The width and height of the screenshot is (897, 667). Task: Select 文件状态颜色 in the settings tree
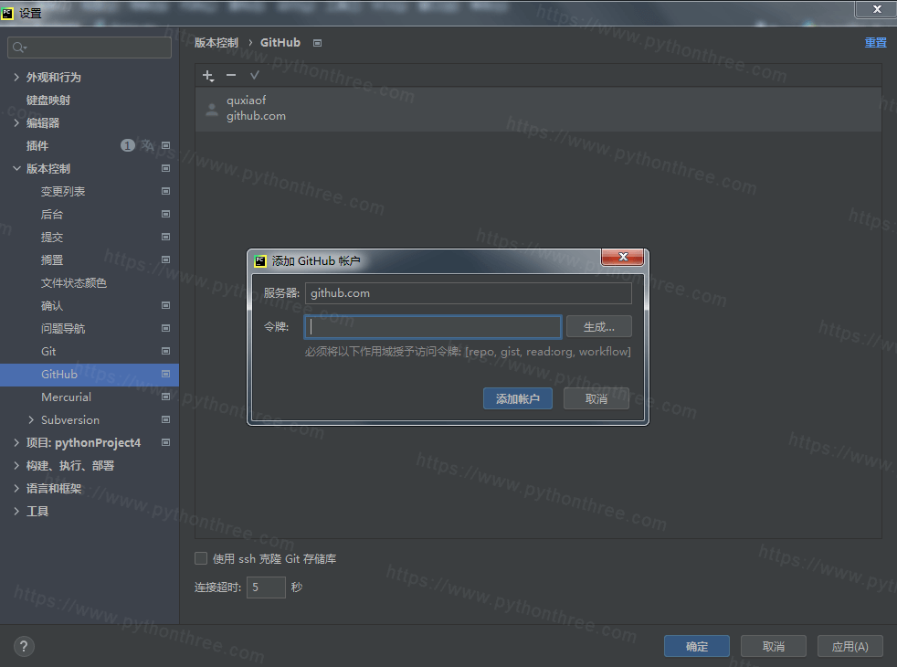[x=74, y=283]
